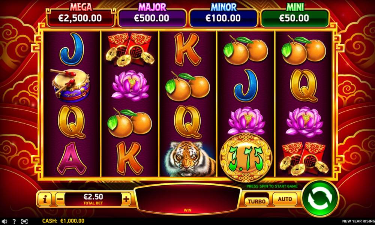Screen dimensions: 375x225
Task: Click the €2.50 total bet field
Action: (93, 199)
